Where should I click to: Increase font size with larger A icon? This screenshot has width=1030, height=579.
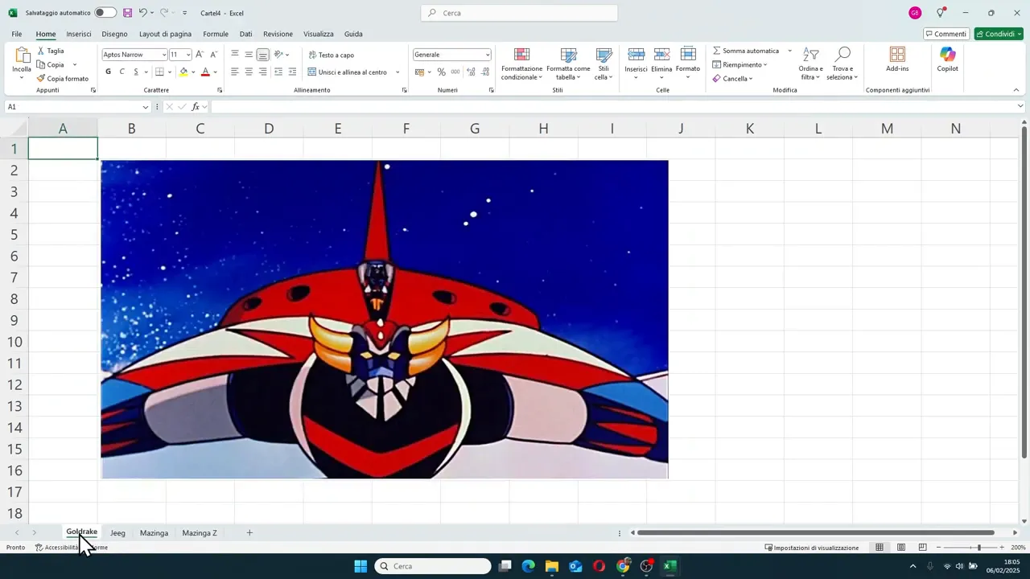coord(200,55)
